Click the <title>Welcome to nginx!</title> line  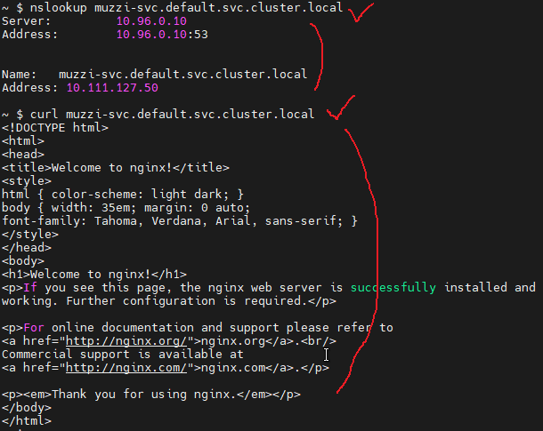(x=116, y=168)
